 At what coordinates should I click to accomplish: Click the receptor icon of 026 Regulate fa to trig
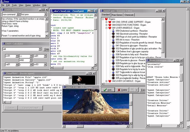pyautogui.click(x=113, y=69)
